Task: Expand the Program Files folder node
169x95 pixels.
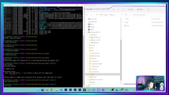Action: pyautogui.click(x=88, y=61)
